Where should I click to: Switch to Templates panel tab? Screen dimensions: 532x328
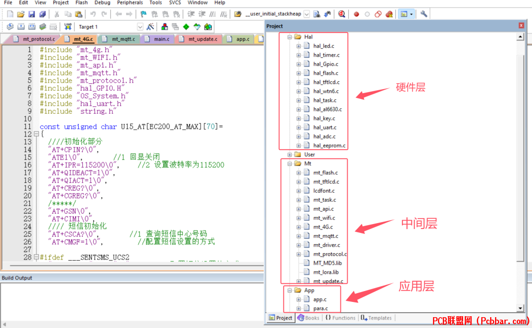tap(376, 318)
